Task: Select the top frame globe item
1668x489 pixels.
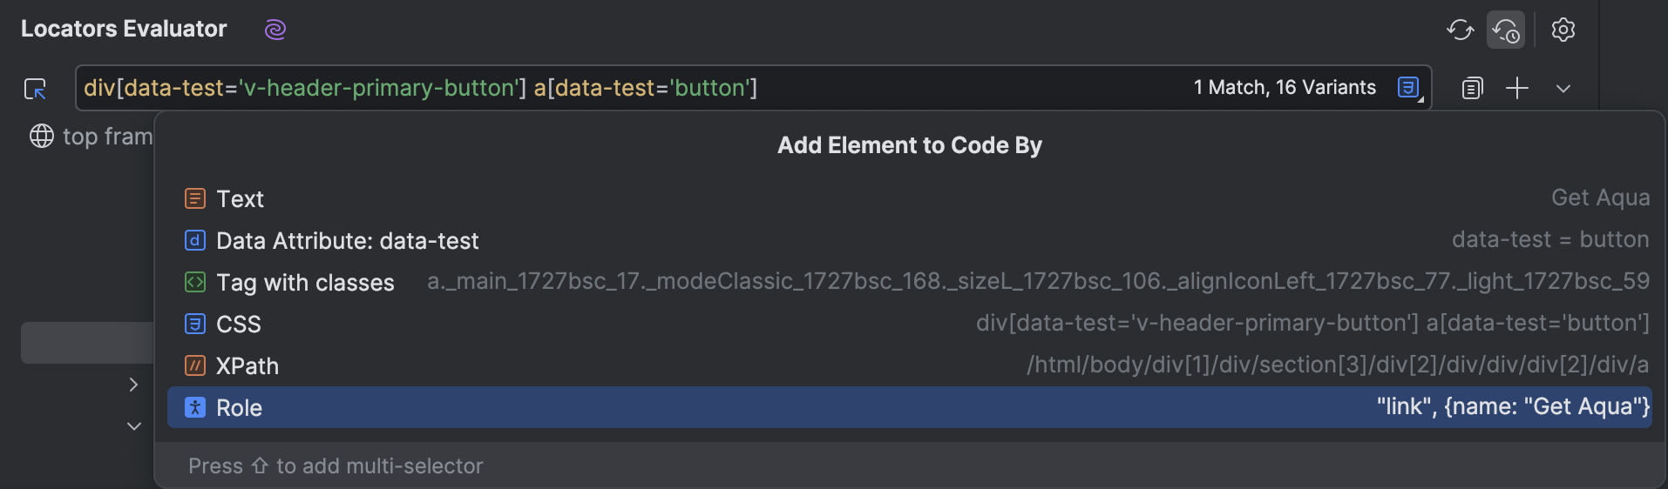Action: (x=91, y=137)
